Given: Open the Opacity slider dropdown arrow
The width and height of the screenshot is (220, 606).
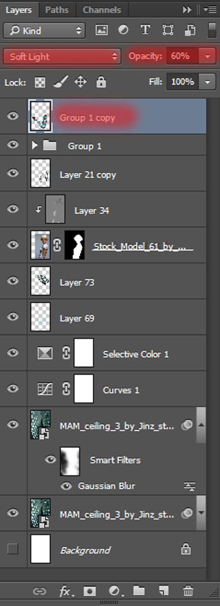Looking at the screenshot, I should click(208, 56).
